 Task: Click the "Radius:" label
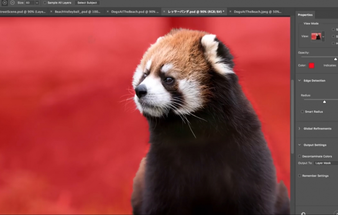click(x=306, y=95)
